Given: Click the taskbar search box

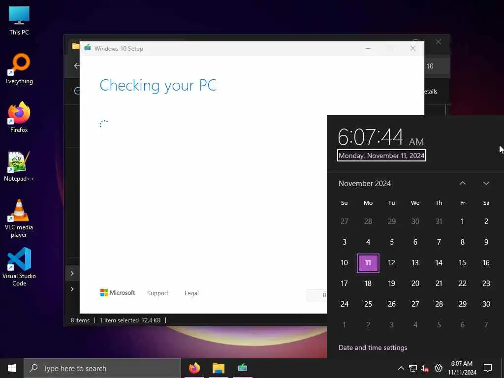Looking at the screenshot, I should point(102,368).
